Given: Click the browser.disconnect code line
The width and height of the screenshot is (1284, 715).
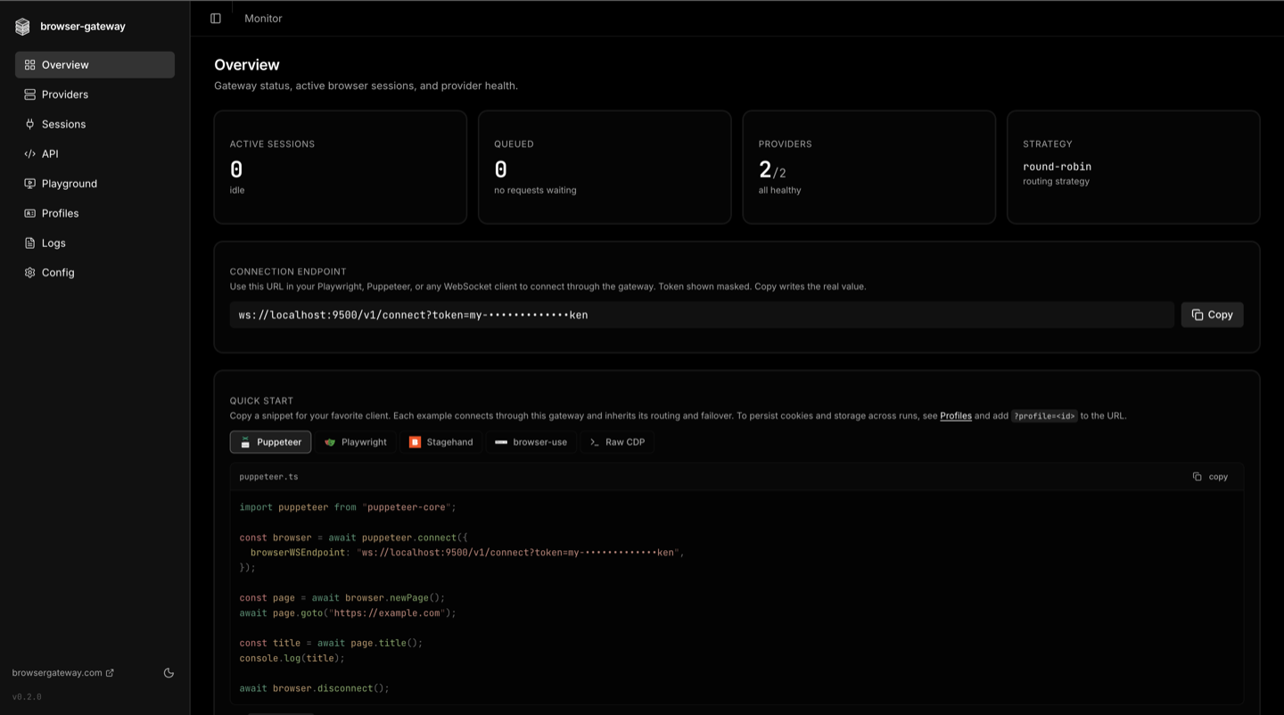Looking at the screenshot, I should point(315,688).
